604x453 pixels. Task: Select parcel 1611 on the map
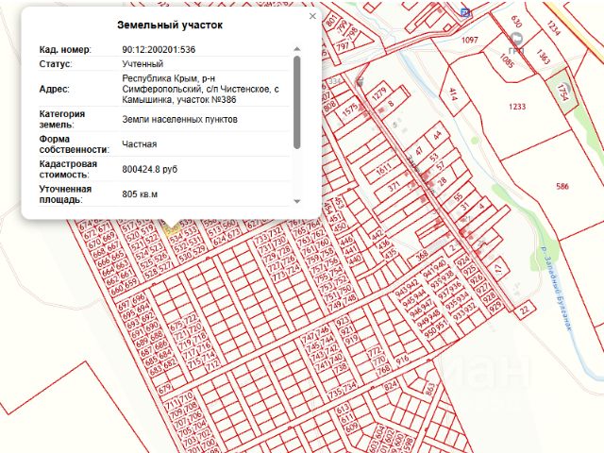(x=383, y=168)
